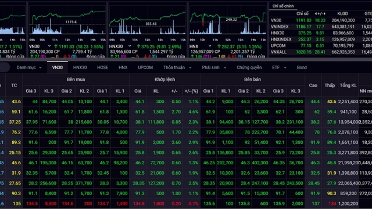Go to the Bond tab

click(302, 67)
